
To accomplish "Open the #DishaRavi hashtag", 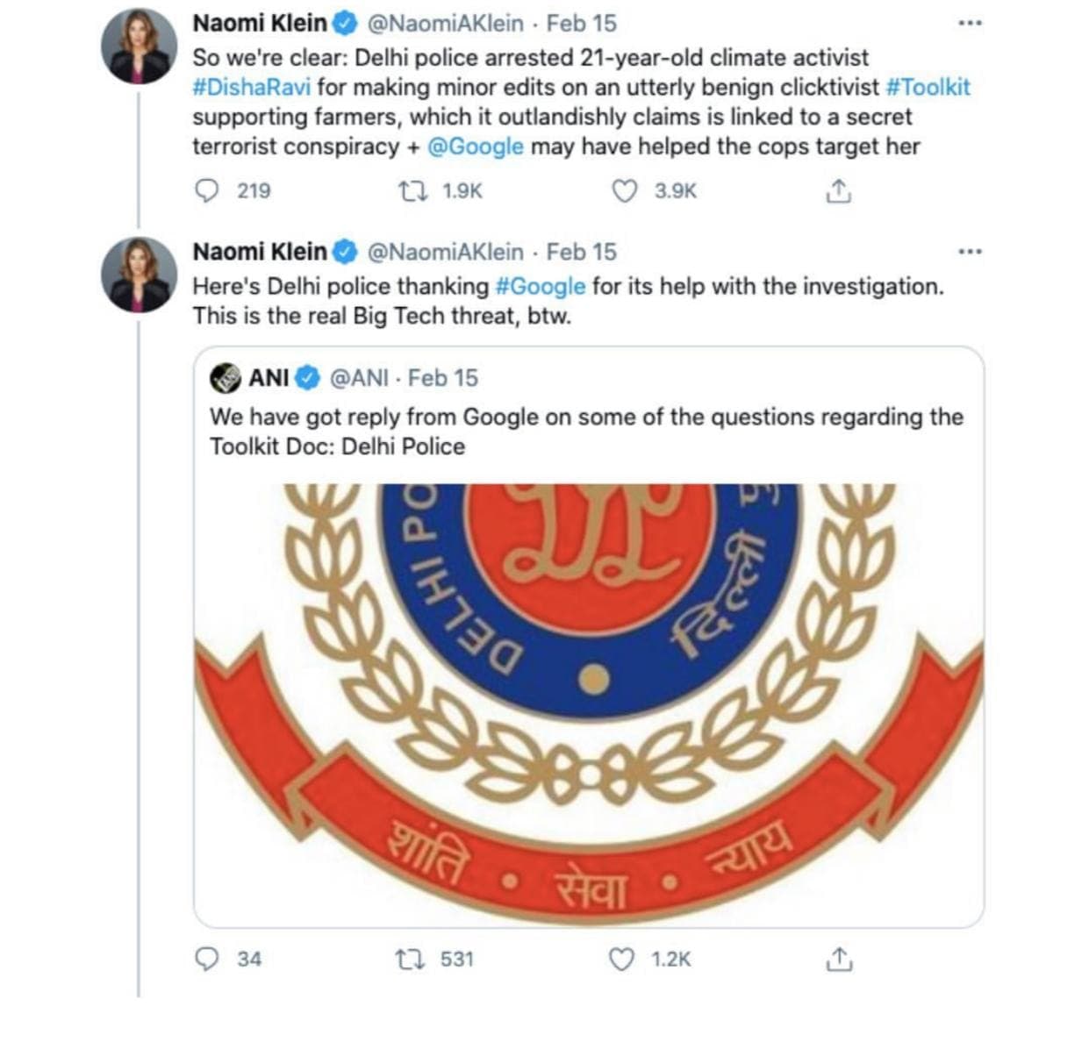I will [x=251, y=88].
